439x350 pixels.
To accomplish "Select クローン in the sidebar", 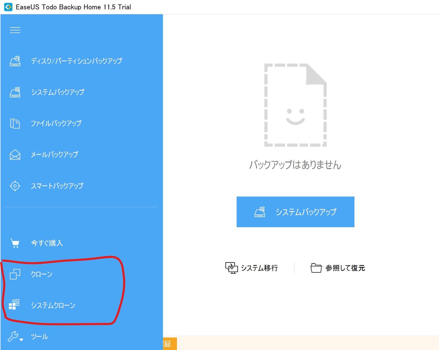I will point(42,274).
